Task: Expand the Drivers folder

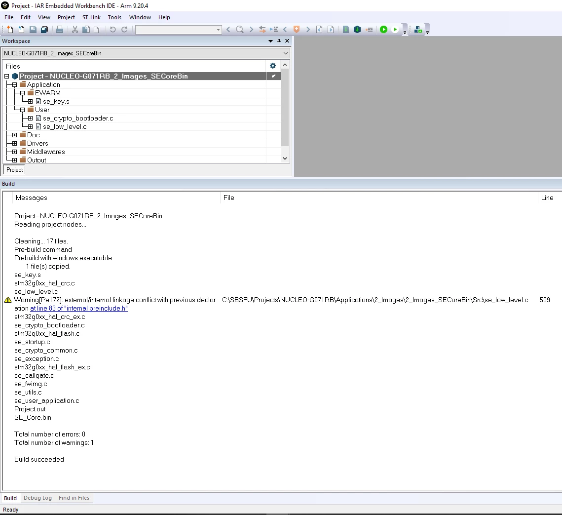Action: [x=14, y=144]
